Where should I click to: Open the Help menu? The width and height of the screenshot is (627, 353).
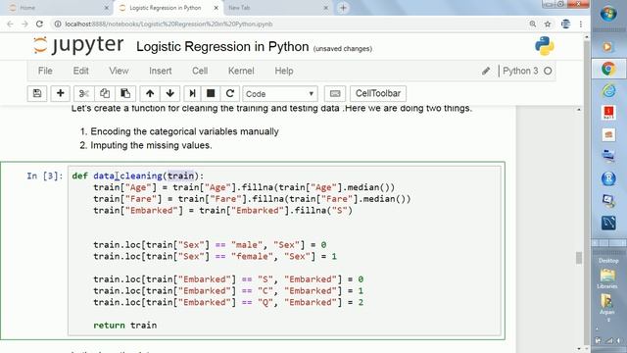[x=284, y=71]
